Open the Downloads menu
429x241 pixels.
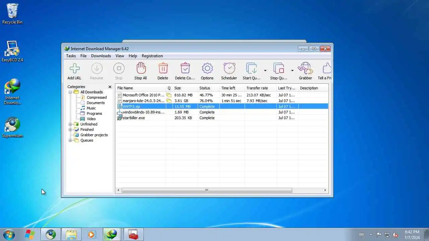pyautogui.click(x=101, y=56)
